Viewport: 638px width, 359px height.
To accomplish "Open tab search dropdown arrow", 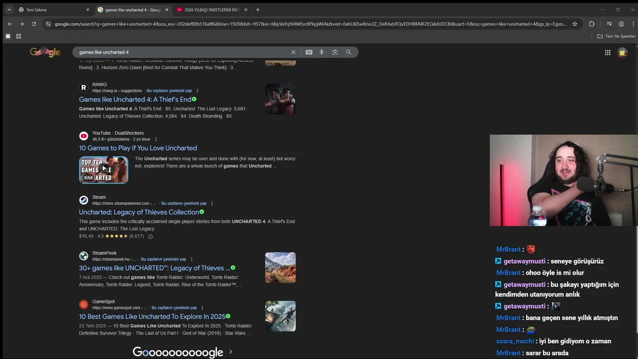I will pyautogui.click(x=9, y=9).
